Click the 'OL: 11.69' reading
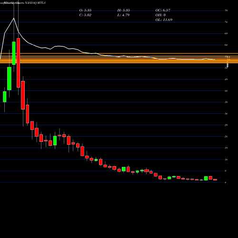238x238 pixels. click(x=164, y=20)
